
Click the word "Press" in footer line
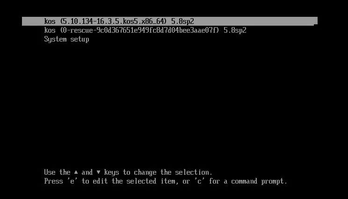[53, 181]
